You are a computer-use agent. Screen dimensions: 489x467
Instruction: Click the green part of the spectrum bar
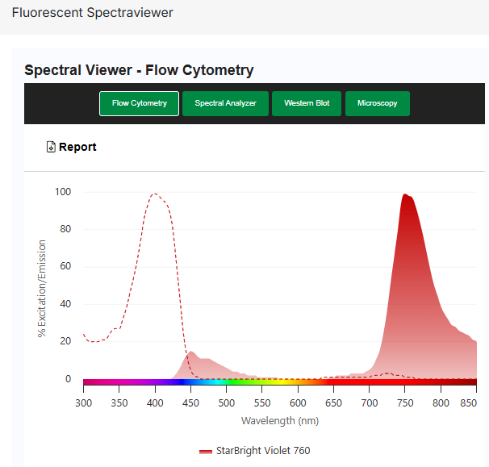pos(246,383)
